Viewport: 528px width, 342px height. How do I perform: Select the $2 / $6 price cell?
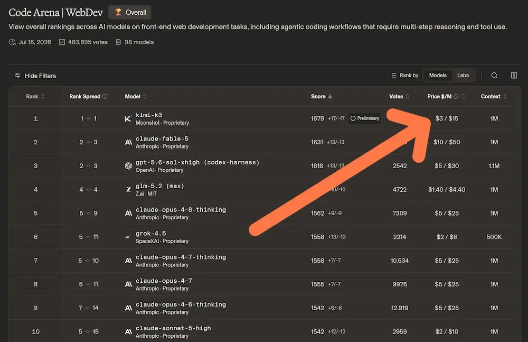pyautogui.click(x=447, y=237)
